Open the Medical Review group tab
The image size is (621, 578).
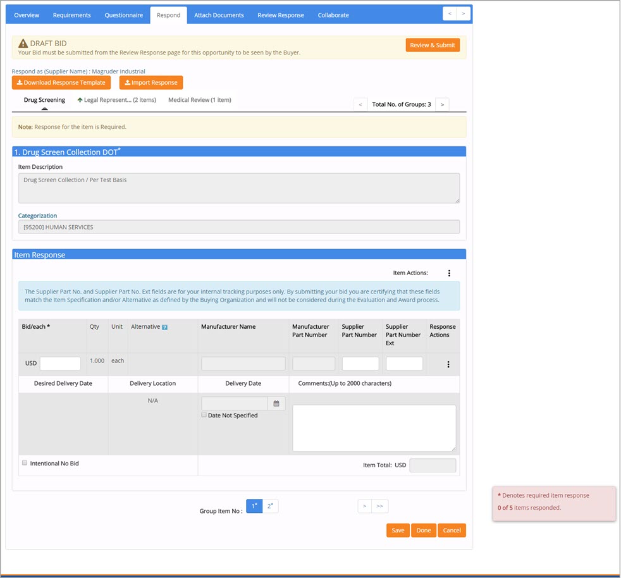point(199,100)
